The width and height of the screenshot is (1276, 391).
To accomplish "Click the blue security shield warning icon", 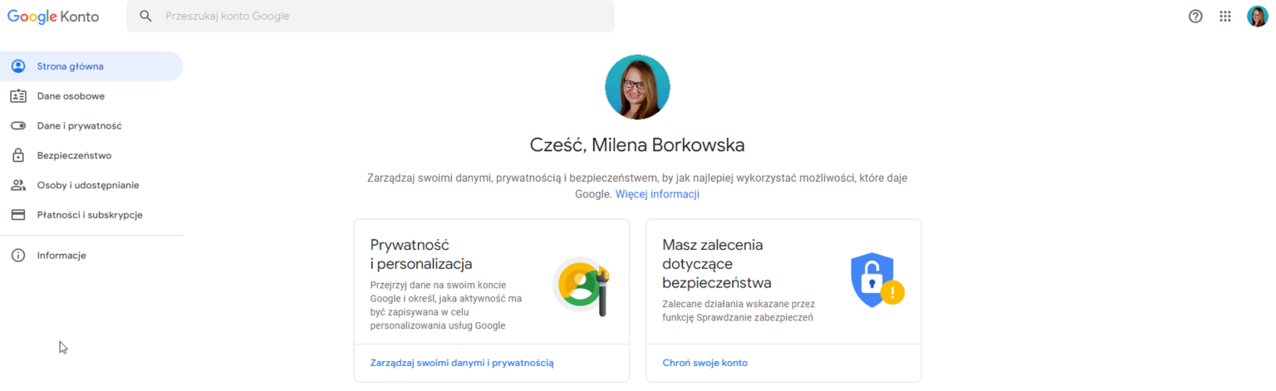I will click(x=876, y=281).
